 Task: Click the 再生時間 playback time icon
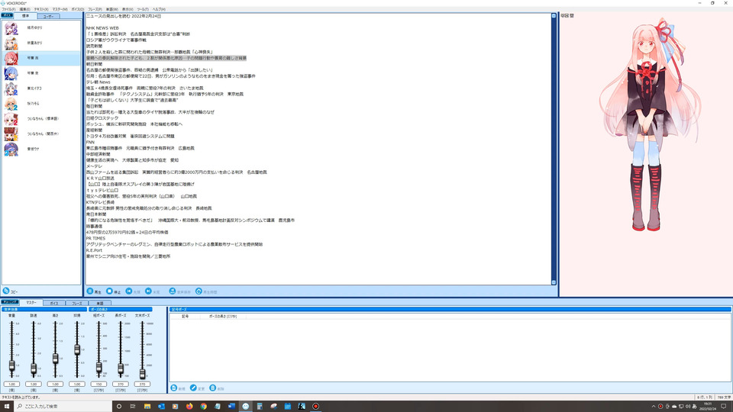(199, 291)
